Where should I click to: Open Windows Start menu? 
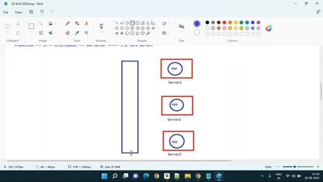[104, 176]
